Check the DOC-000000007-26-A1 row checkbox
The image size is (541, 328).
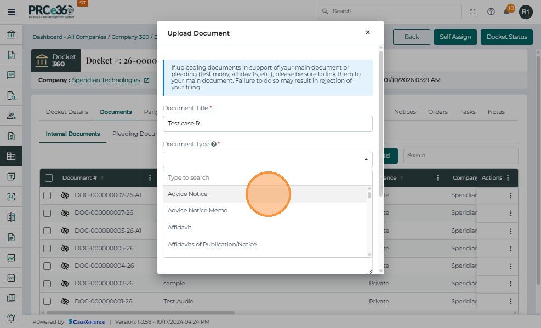coord(47,195)
